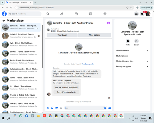Open the Reels video icon in top navigation
Image resolution: width=154 pixels, height=123 pixels.
(76, 14)
